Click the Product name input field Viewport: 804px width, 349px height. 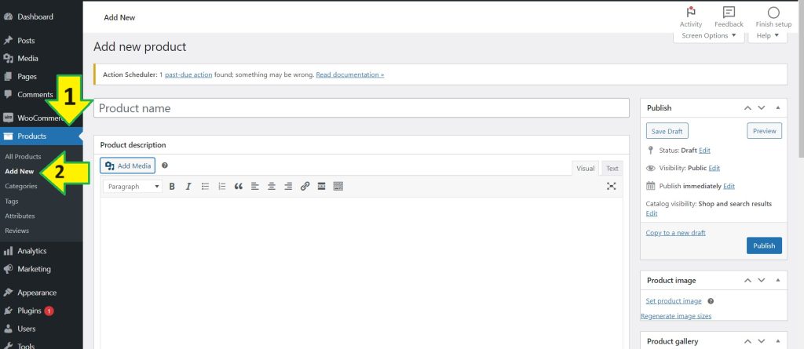[361, 108]
